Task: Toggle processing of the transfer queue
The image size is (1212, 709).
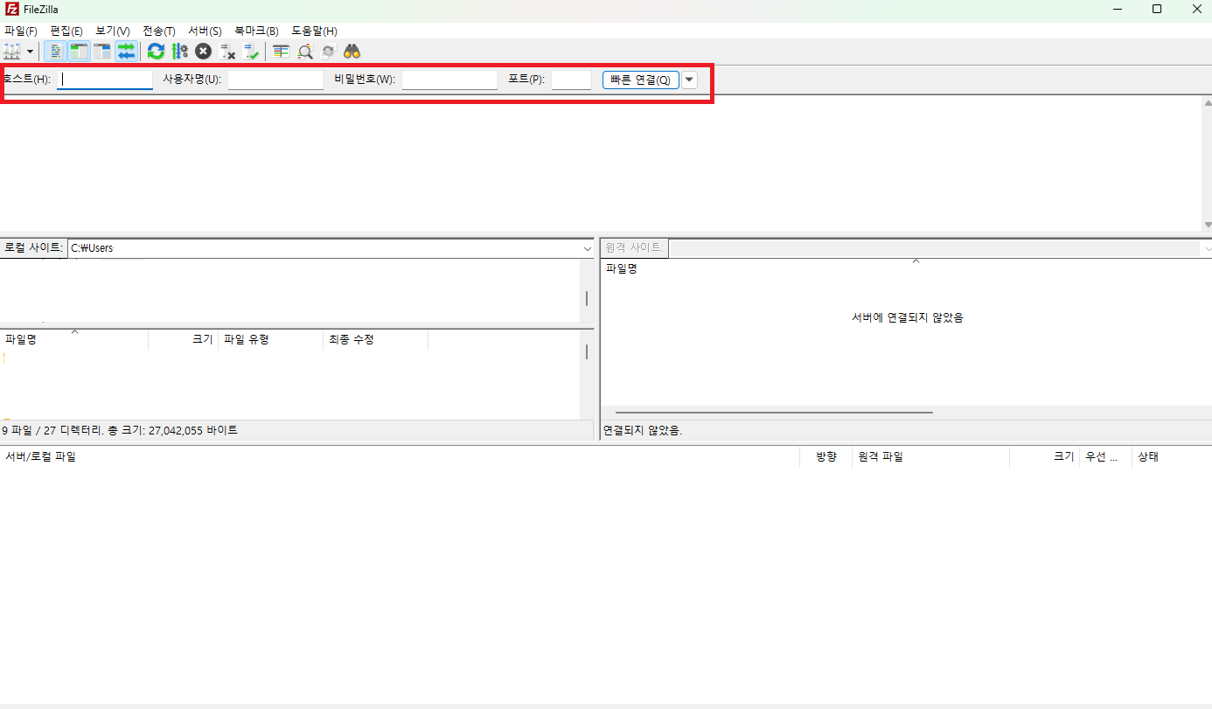Action: [179, 52]
